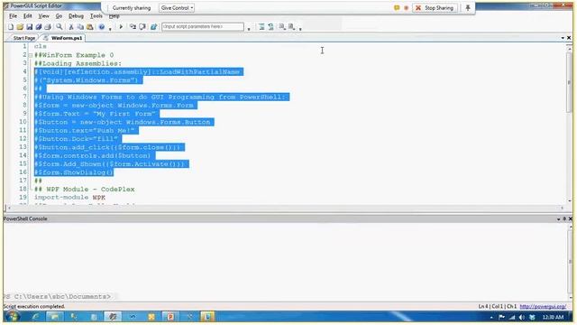This screenshot has height=325, width=577.
Task: Open the Give Control dropdown
Action: (177, 8)
